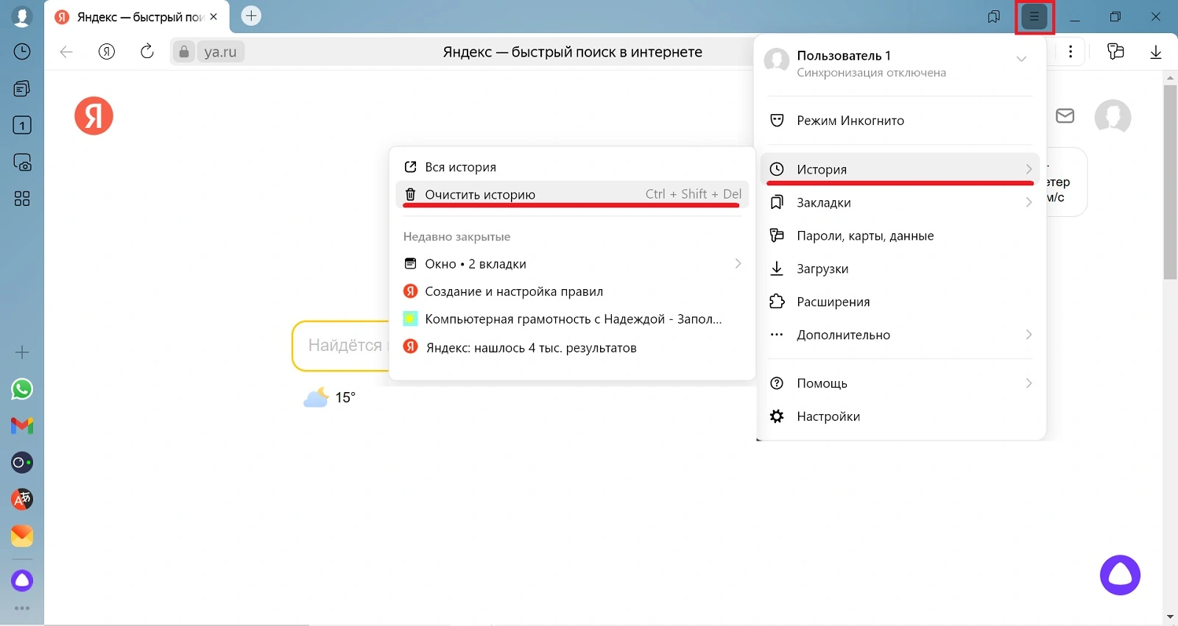
Task: Reopen Яндекс: нашлось 4 тыс. результатов
Action: [572, 347]
